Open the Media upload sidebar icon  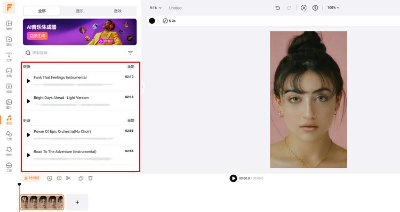[x=9, y=41]
